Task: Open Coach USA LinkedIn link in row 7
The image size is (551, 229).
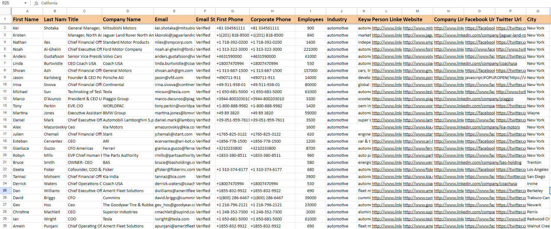Action: click(475, 63)
